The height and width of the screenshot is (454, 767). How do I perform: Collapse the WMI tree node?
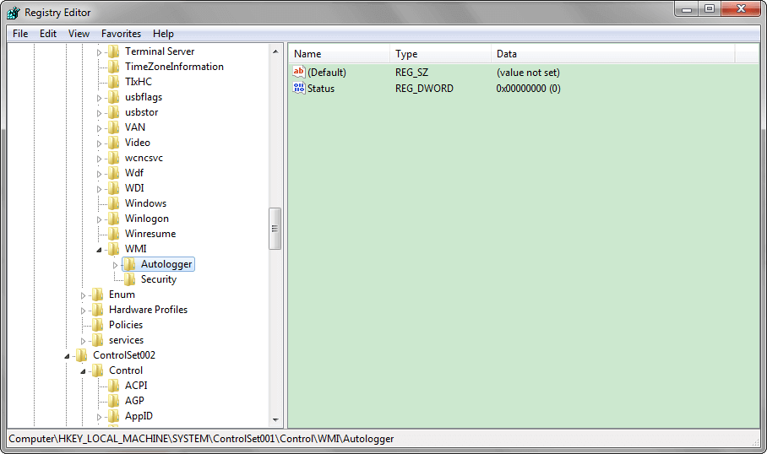pos(100,250)
